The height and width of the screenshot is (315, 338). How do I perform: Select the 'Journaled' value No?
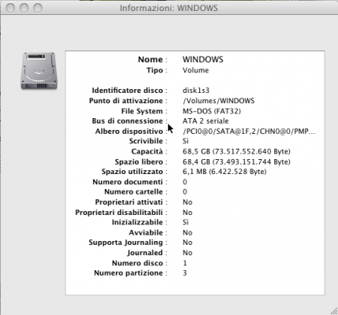(x=188, y=253)
